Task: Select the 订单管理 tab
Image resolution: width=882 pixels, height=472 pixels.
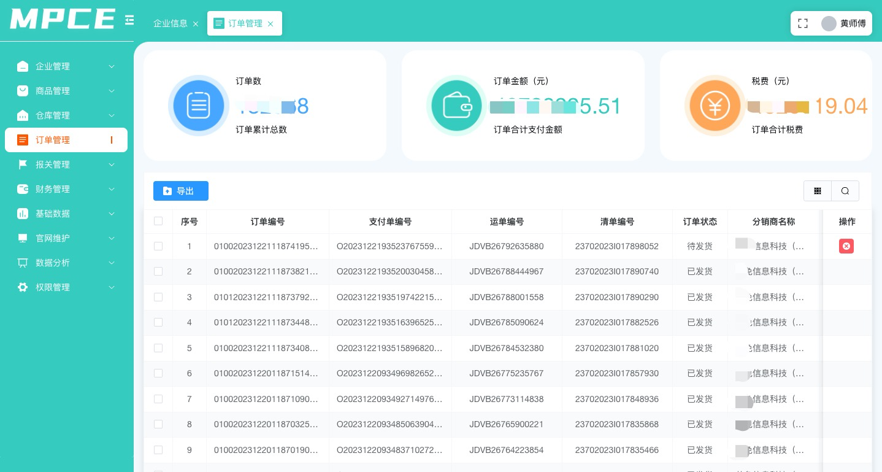Action: click(x=245, y=23)
